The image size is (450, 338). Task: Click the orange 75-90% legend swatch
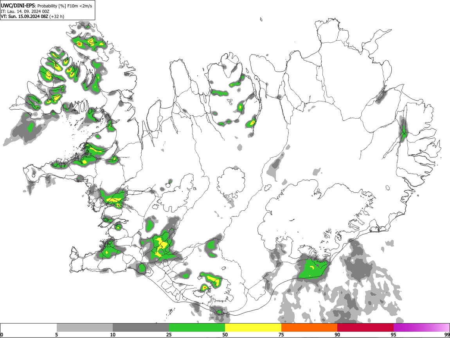pos(309,328)
